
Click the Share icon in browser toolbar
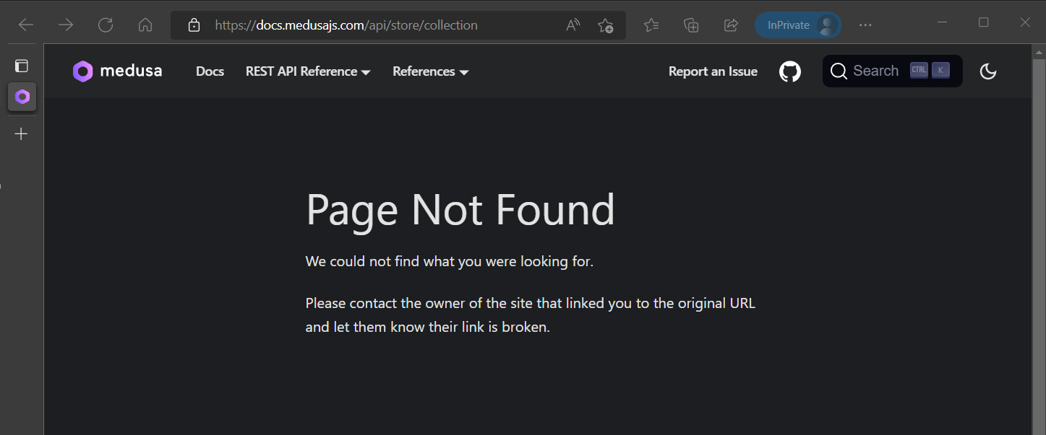[731, 25]
